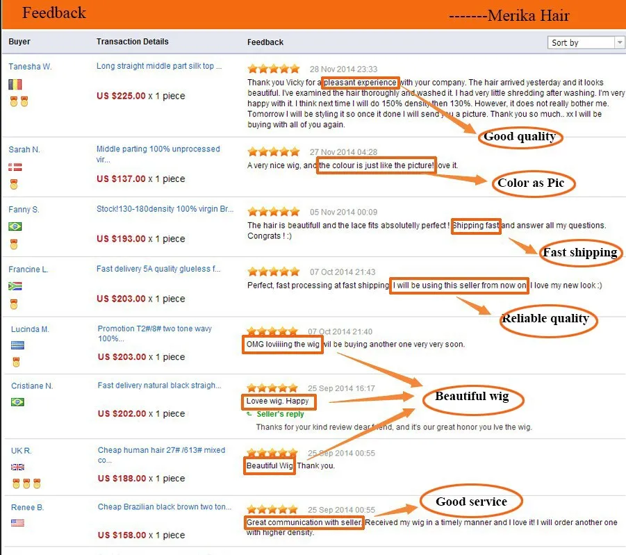Click UK R.'s United Kingdom flag icon
The width and height of the screenshot is (626, 555).
coord(17,467)
